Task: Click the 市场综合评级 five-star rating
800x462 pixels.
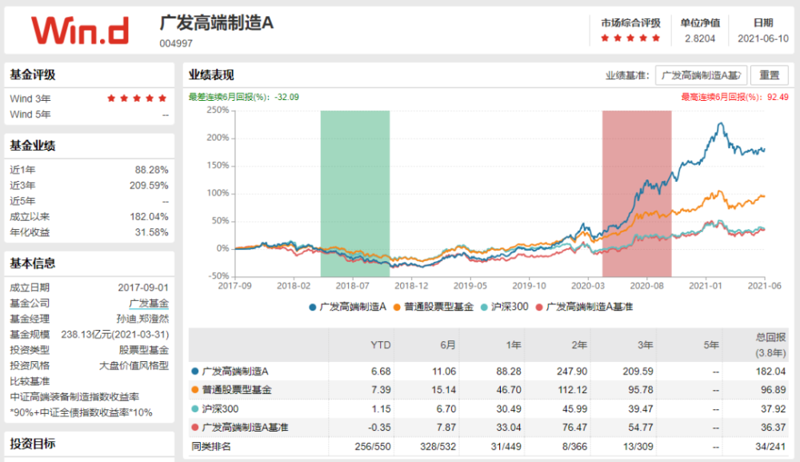Action: (x=630, y=38)
